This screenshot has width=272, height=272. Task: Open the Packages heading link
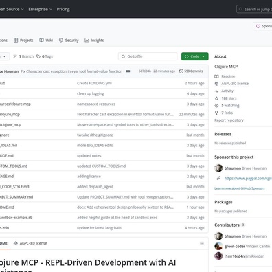click(x=223, y=202)
